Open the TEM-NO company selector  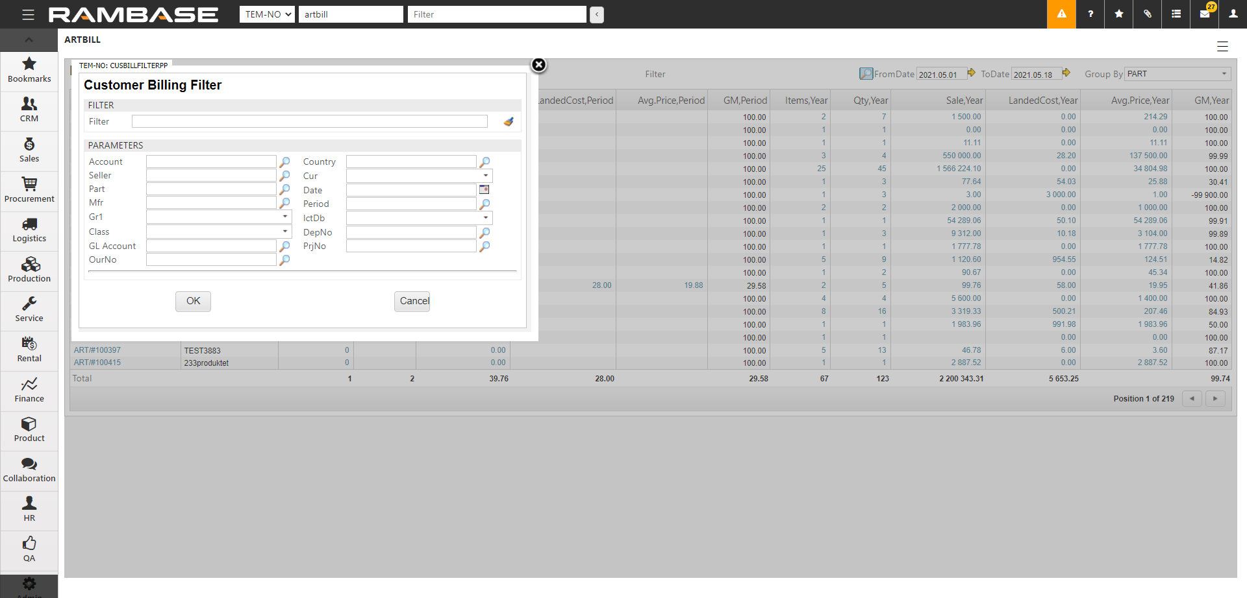coord(267,14)
